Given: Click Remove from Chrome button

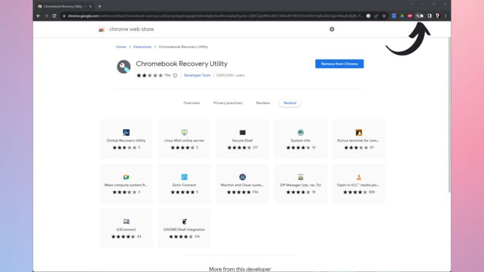Looking at the screenshot, I should click(339, 64).
